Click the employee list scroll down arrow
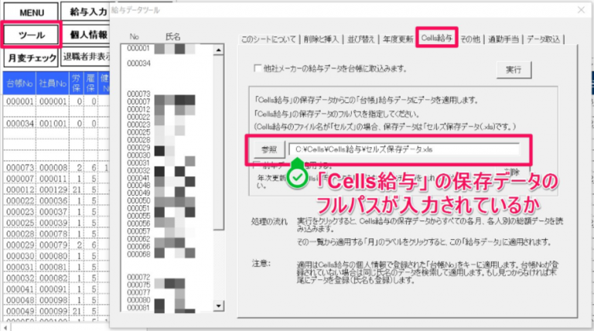Image resolution: width=594 pixels, height=331 pixels. (219, 305)
